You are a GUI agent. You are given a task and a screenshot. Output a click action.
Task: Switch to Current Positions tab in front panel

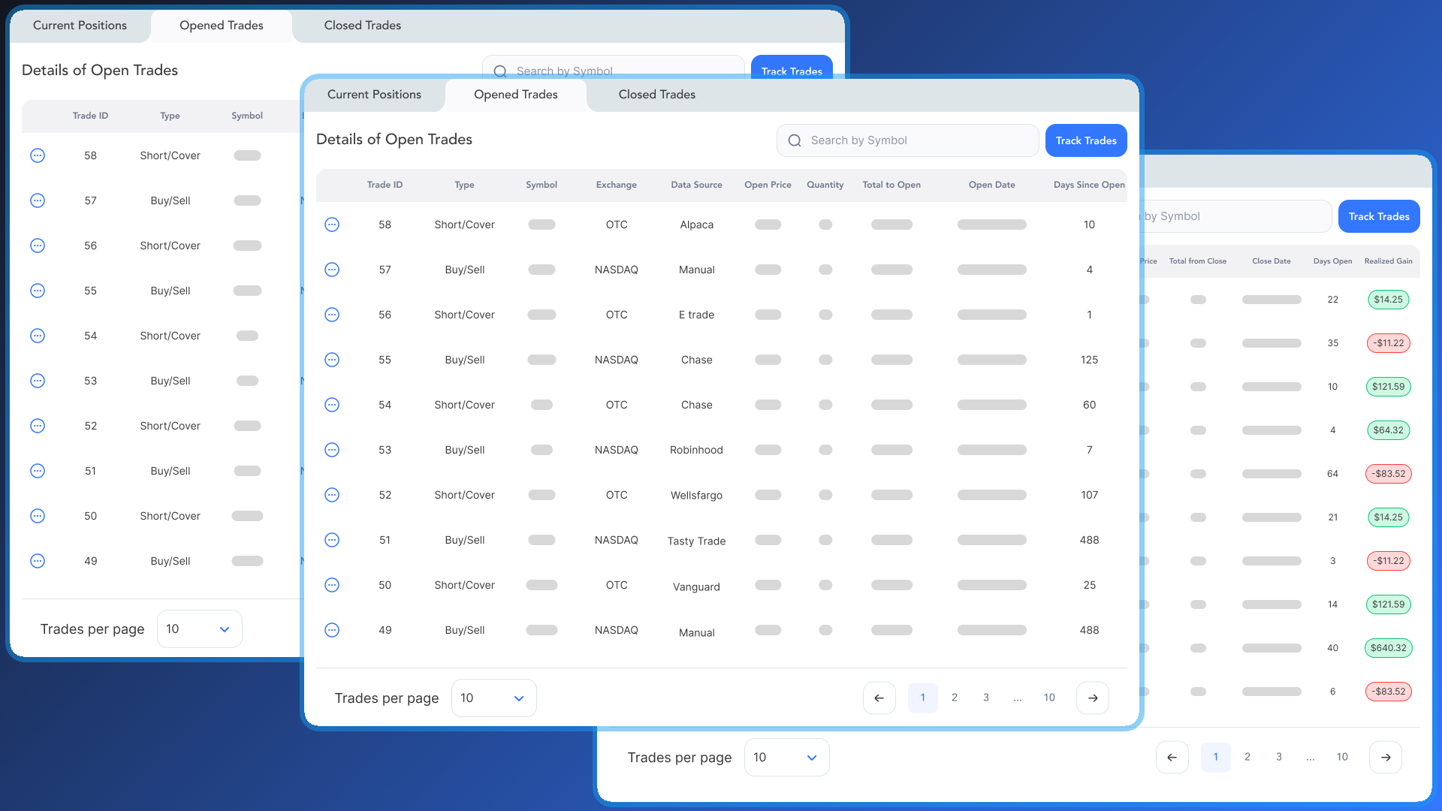(374, 95)
